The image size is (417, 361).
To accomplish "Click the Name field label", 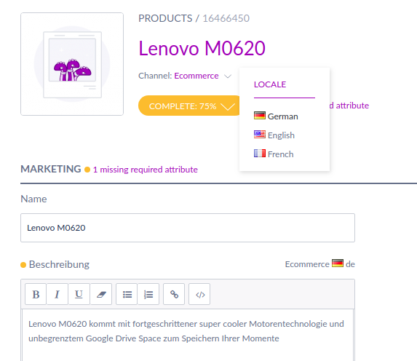I will pos(33,199).
